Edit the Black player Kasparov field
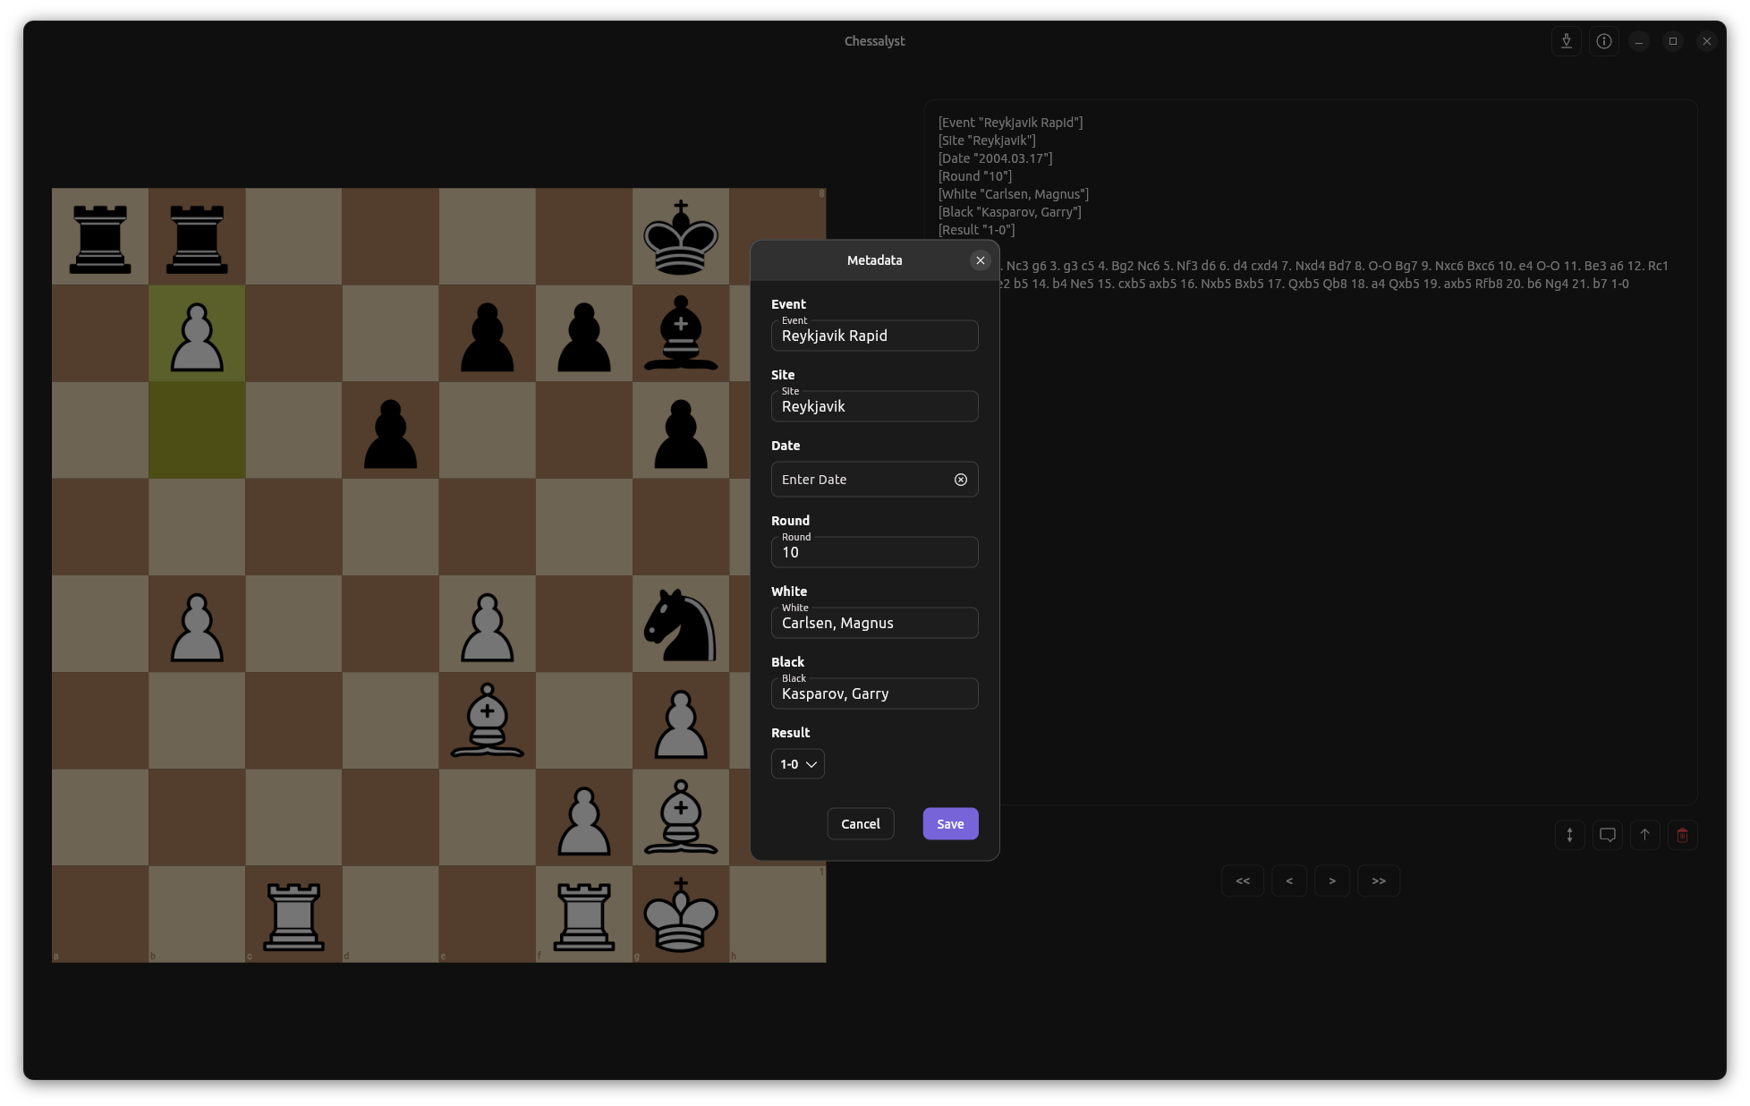Viewport: 1750px width, 1106px height. [874, 694]
